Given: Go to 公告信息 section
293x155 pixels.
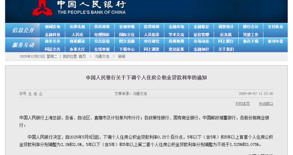Looking at the screenshot, I should [x=102, y=41].
